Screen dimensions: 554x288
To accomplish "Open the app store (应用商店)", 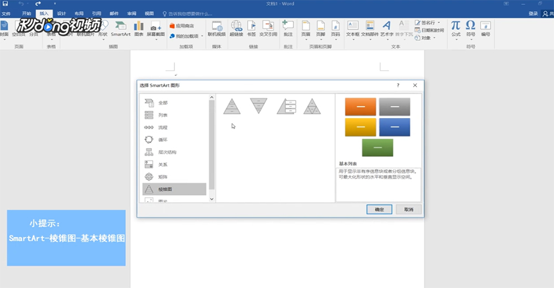I will tap(182, 26).
